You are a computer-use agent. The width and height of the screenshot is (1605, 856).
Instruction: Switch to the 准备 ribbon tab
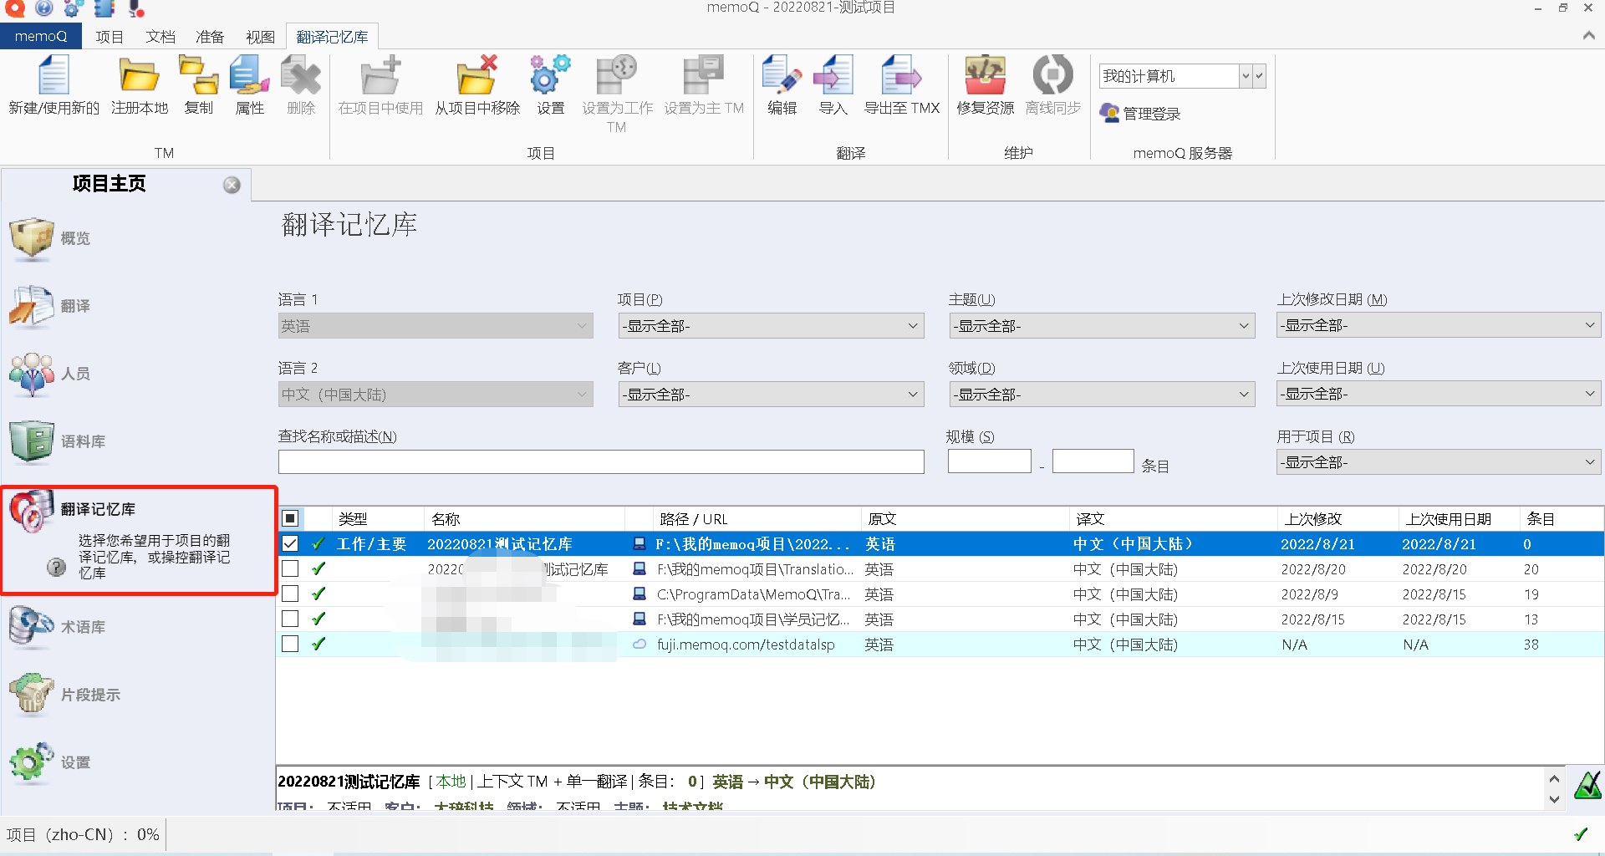pyautogui.click(x=210, y=37)
